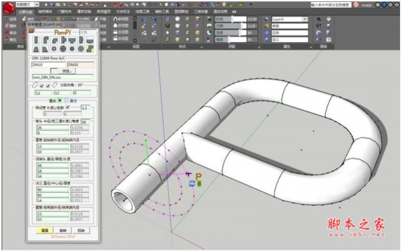Screen dimensions: 402x252
Task: Click the connector field showing 38
Action: (x=53, y=165)
